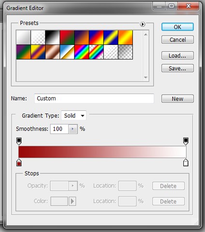Choose the black to white preset
205x232 pixels.
52,37
